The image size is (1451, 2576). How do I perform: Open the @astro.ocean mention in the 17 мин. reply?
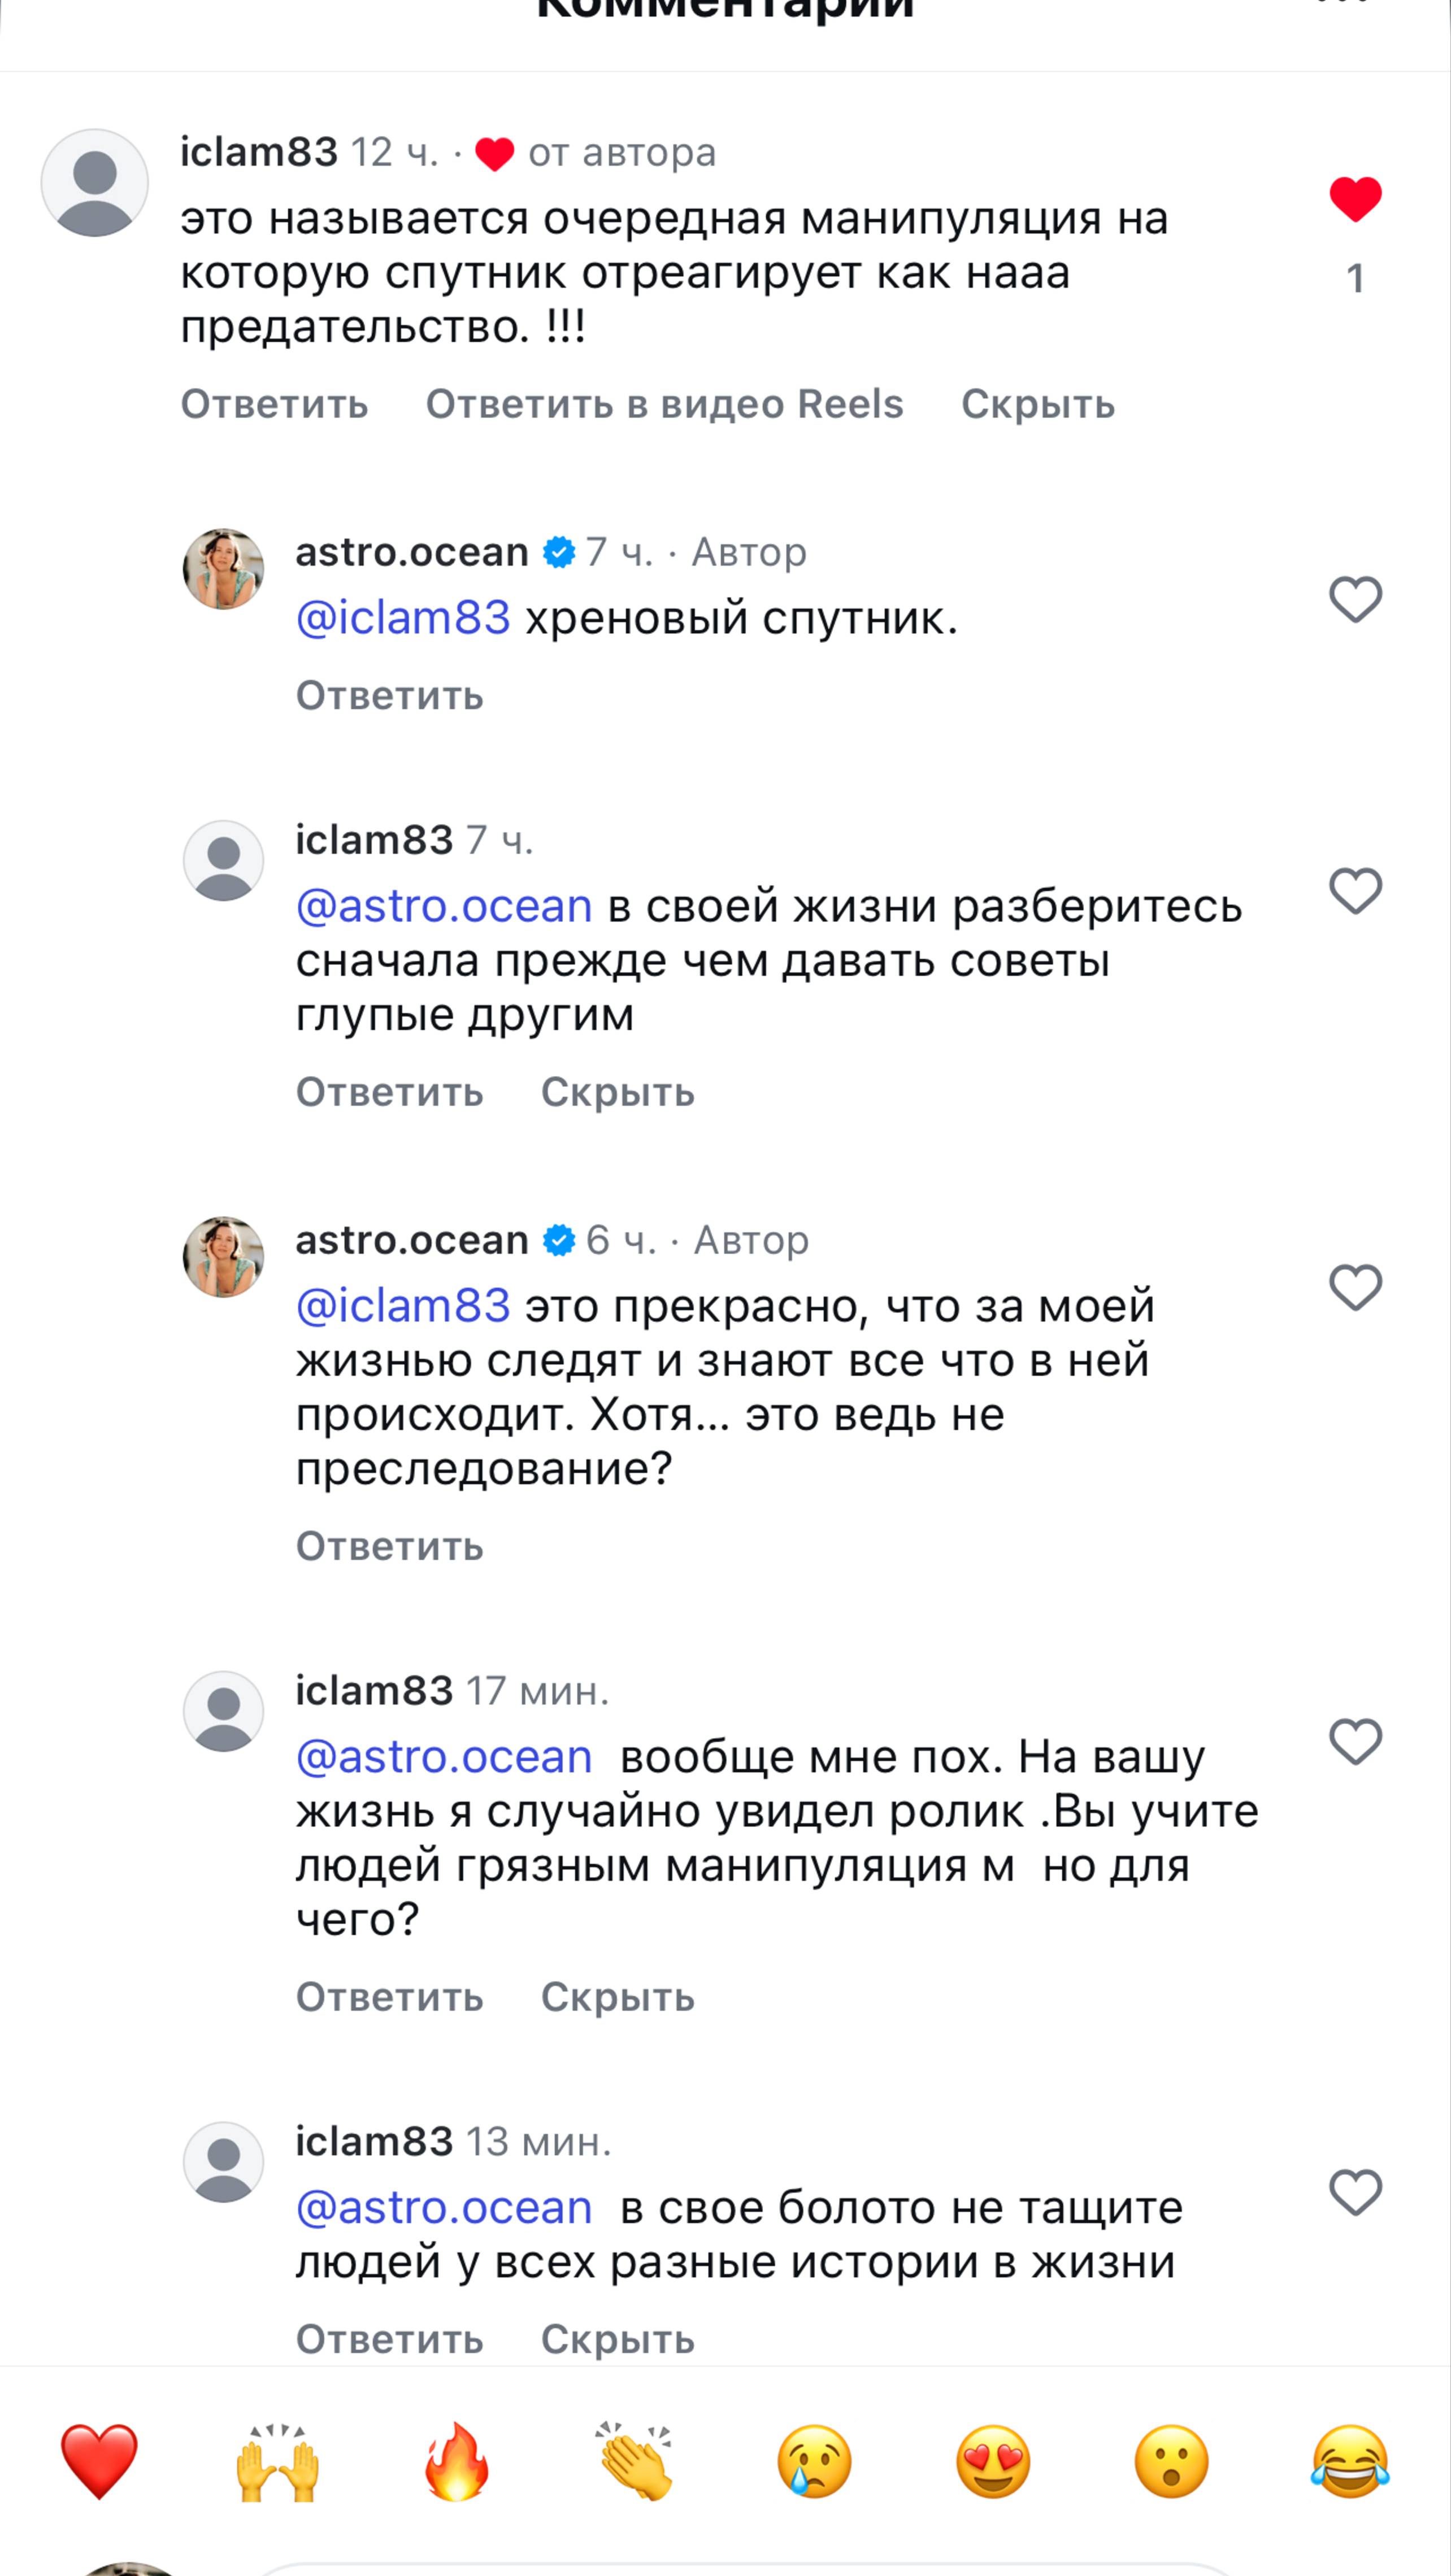444,1757
